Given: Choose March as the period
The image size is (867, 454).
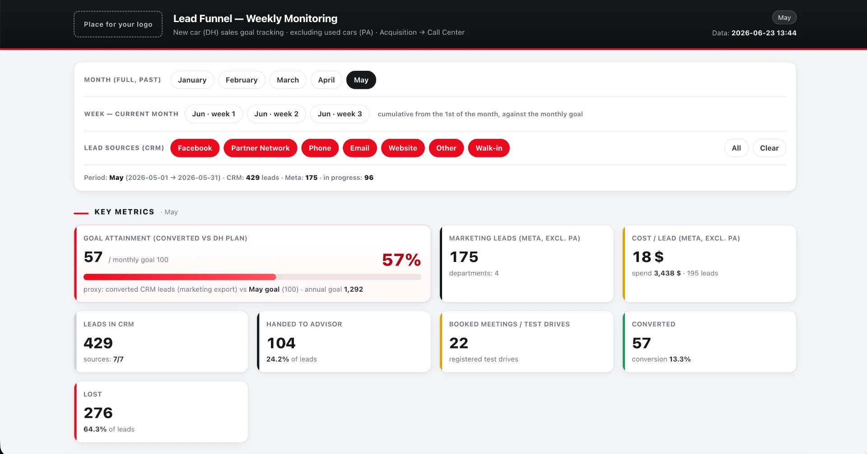Looking at the screenshot, I should click(288, 80).
